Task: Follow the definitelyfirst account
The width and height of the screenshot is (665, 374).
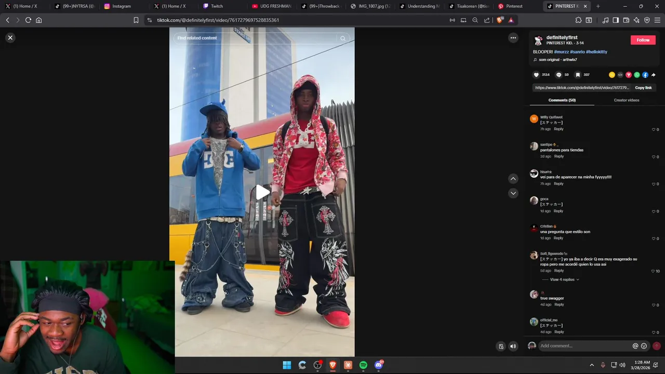Action: coord(643,40)
